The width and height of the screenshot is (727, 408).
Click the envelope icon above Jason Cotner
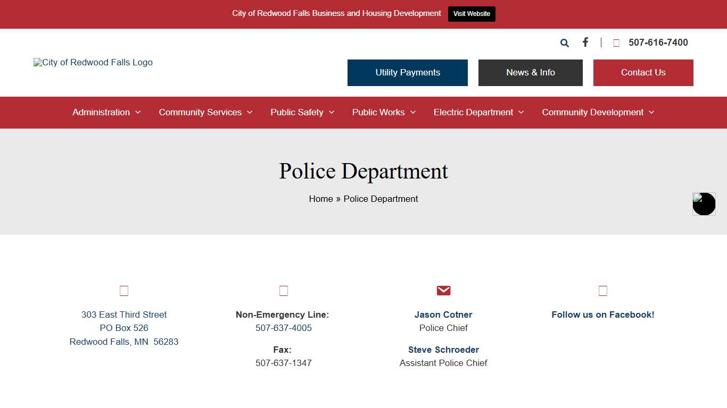click(x=443, y=291)
